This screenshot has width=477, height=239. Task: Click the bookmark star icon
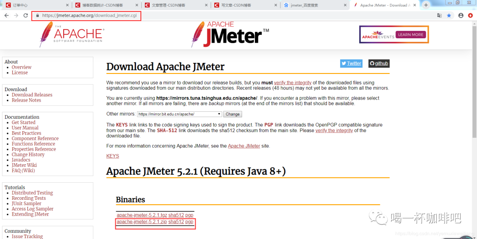(449, 15)
